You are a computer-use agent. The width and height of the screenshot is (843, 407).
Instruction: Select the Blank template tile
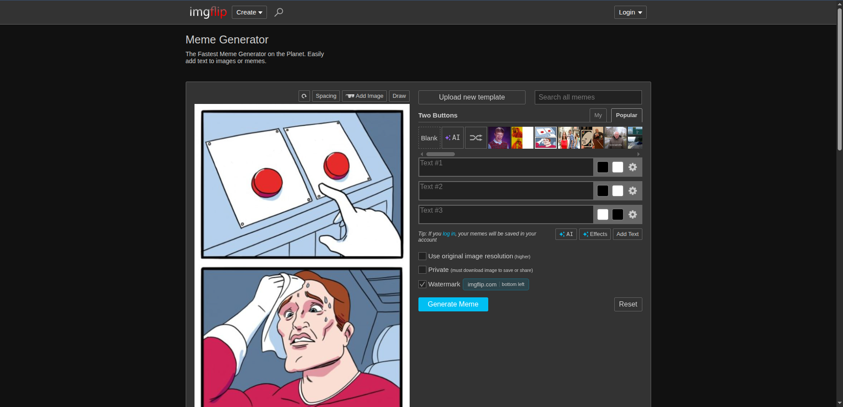429,138
